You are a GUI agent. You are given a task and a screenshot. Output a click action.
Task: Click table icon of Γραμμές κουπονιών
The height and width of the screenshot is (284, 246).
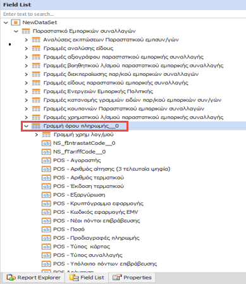pyautogui.click(x=36, y=109)
